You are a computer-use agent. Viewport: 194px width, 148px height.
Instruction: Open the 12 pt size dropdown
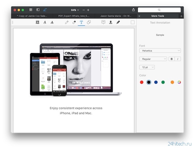(147, 67)
